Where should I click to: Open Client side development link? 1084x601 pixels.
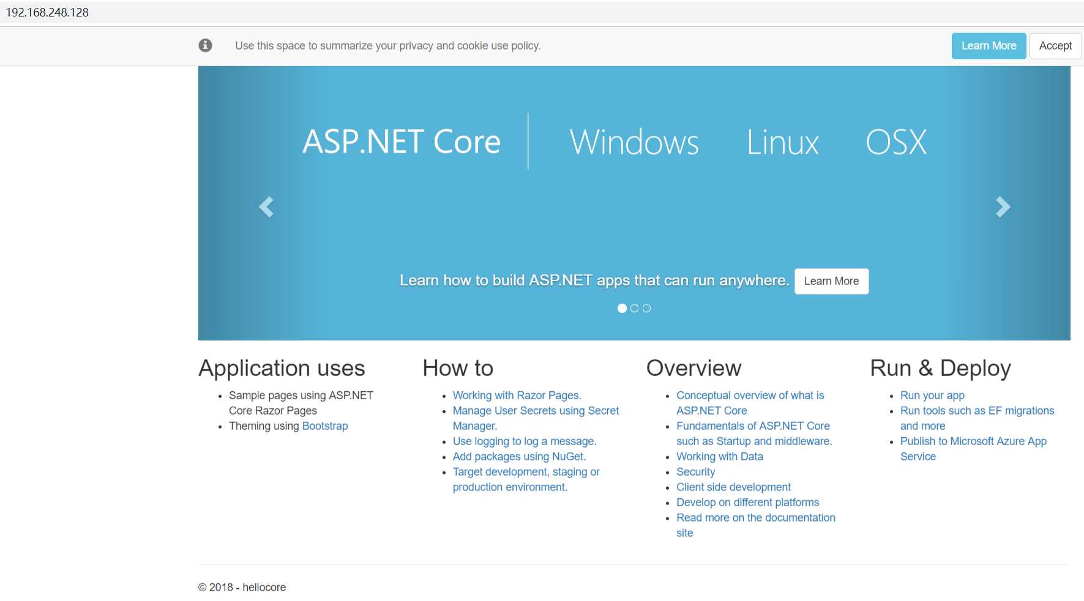tap(733, 487)
